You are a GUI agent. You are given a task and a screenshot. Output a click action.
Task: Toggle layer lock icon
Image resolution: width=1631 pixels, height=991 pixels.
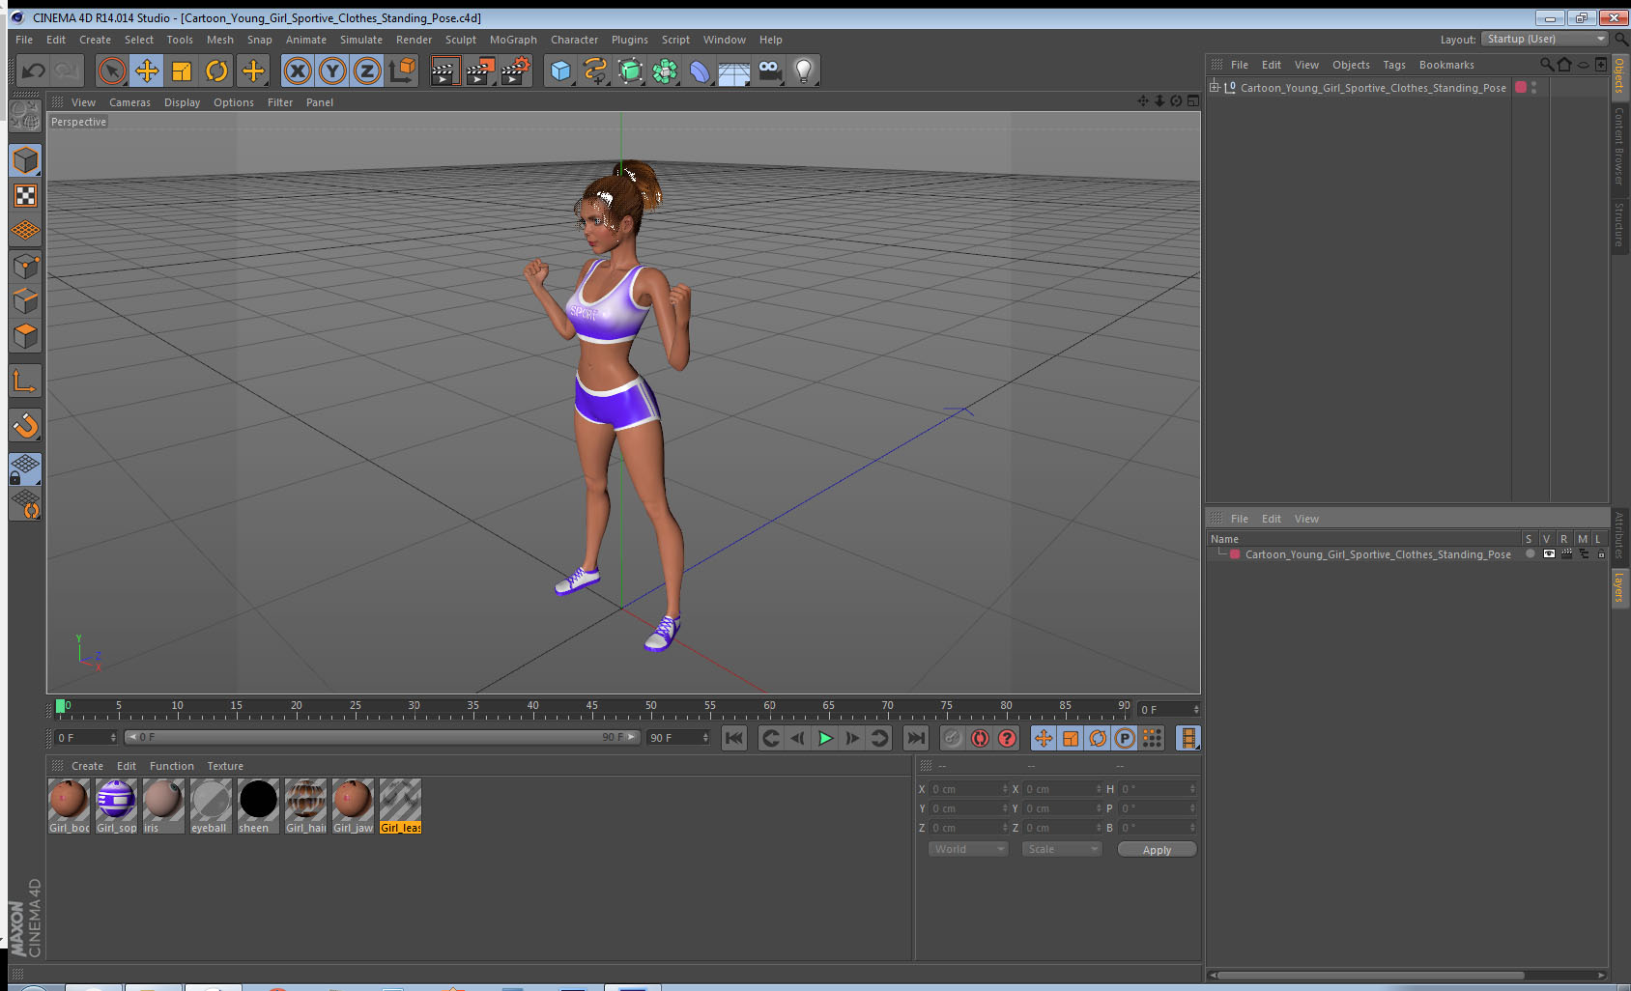1601,554
